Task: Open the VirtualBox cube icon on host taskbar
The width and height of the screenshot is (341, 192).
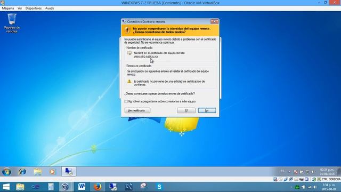Action: (x=65, y=187)
